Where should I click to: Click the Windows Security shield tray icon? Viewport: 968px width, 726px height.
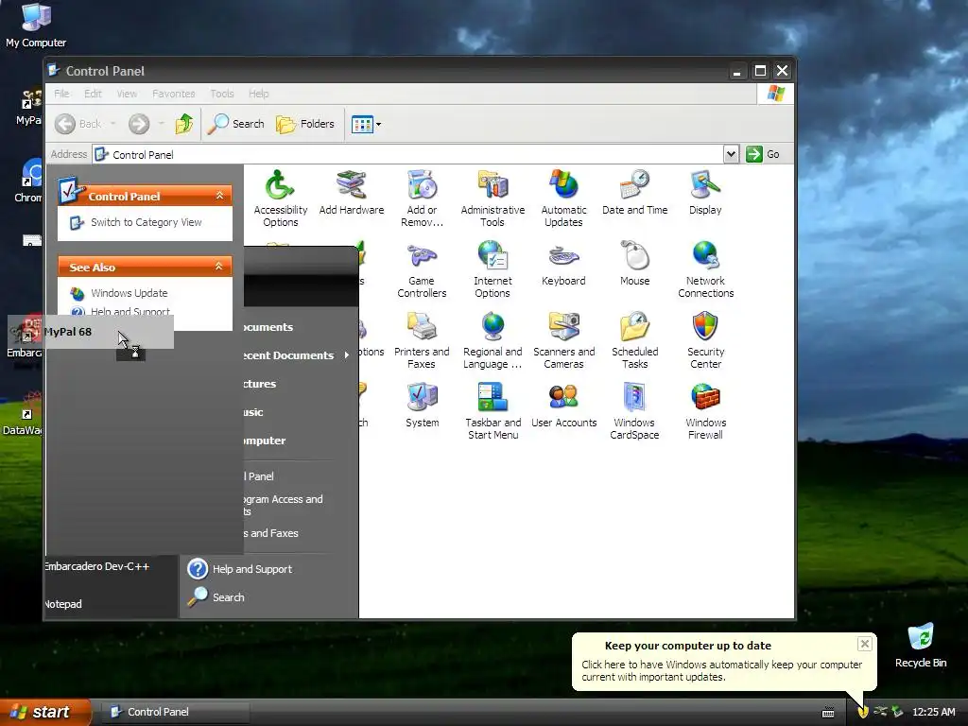(863, 712)
